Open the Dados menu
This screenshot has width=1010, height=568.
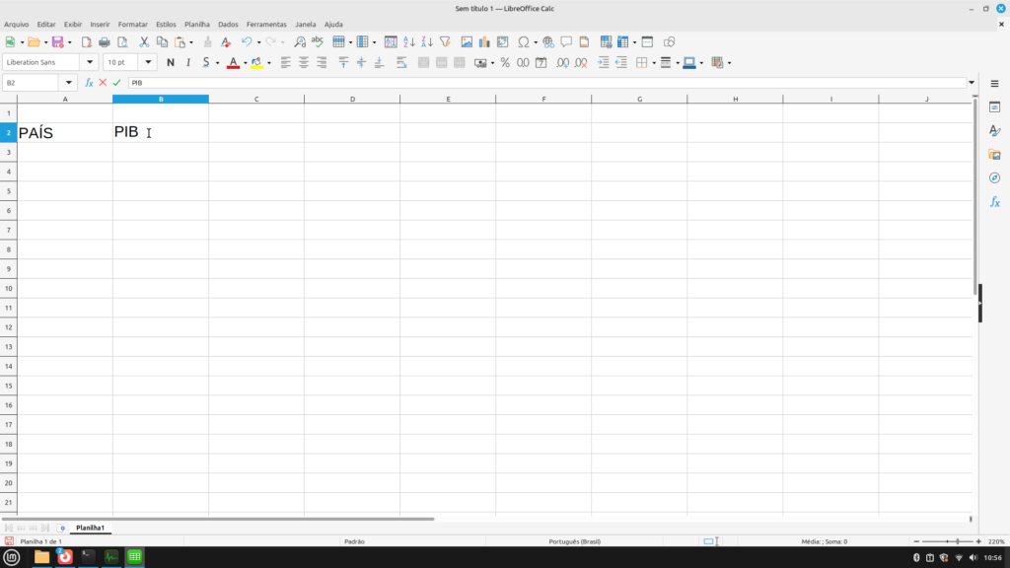coord(228,24)
